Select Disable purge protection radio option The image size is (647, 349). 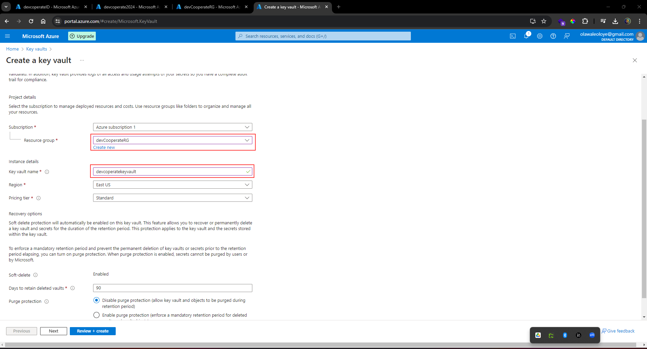96,300
